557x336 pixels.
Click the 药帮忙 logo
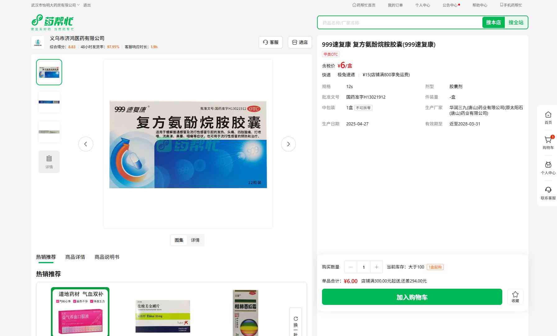[x=52, y=22]
